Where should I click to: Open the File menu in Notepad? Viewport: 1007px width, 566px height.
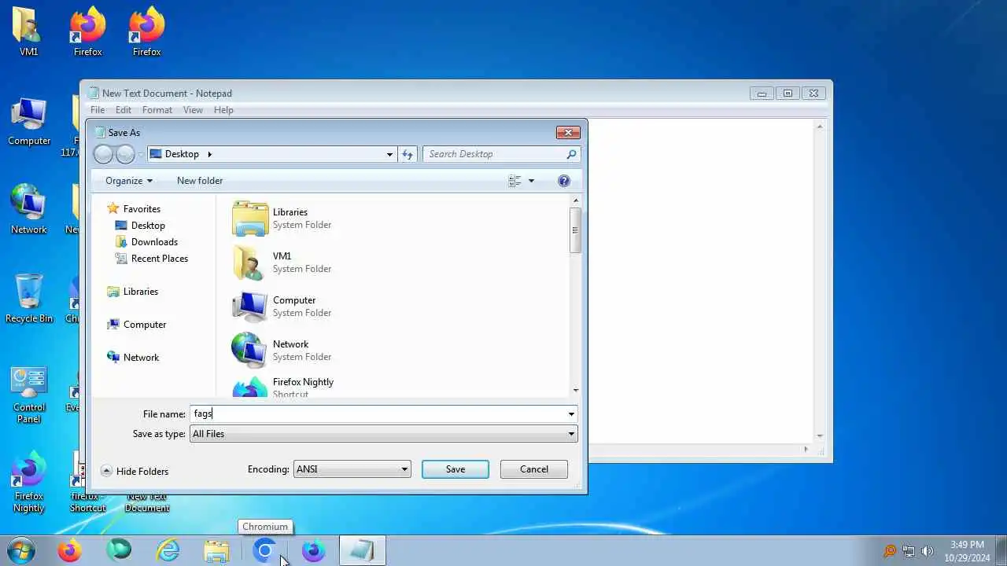tap(98, 110)
